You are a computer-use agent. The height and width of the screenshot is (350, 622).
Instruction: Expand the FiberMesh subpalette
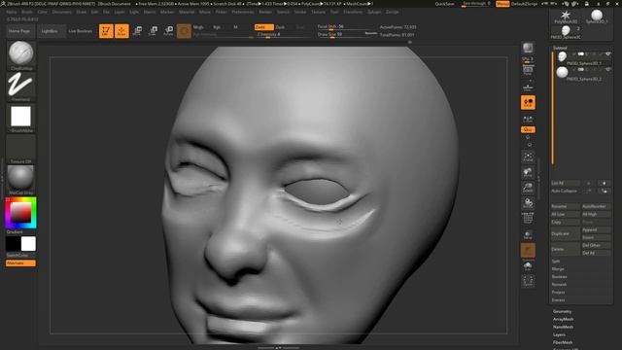pyautogui.click(x=563, y=342)
